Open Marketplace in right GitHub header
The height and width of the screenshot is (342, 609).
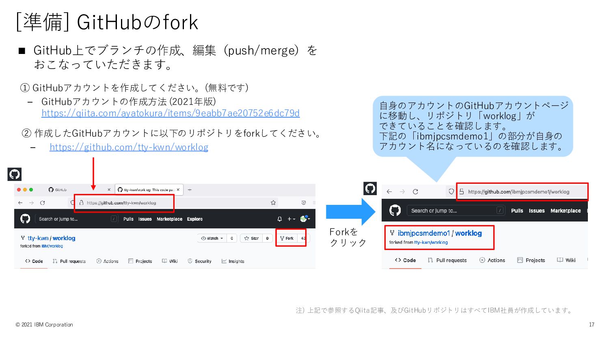566,211
